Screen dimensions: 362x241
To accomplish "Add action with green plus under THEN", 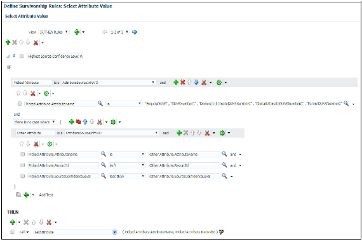I will 13,223.
